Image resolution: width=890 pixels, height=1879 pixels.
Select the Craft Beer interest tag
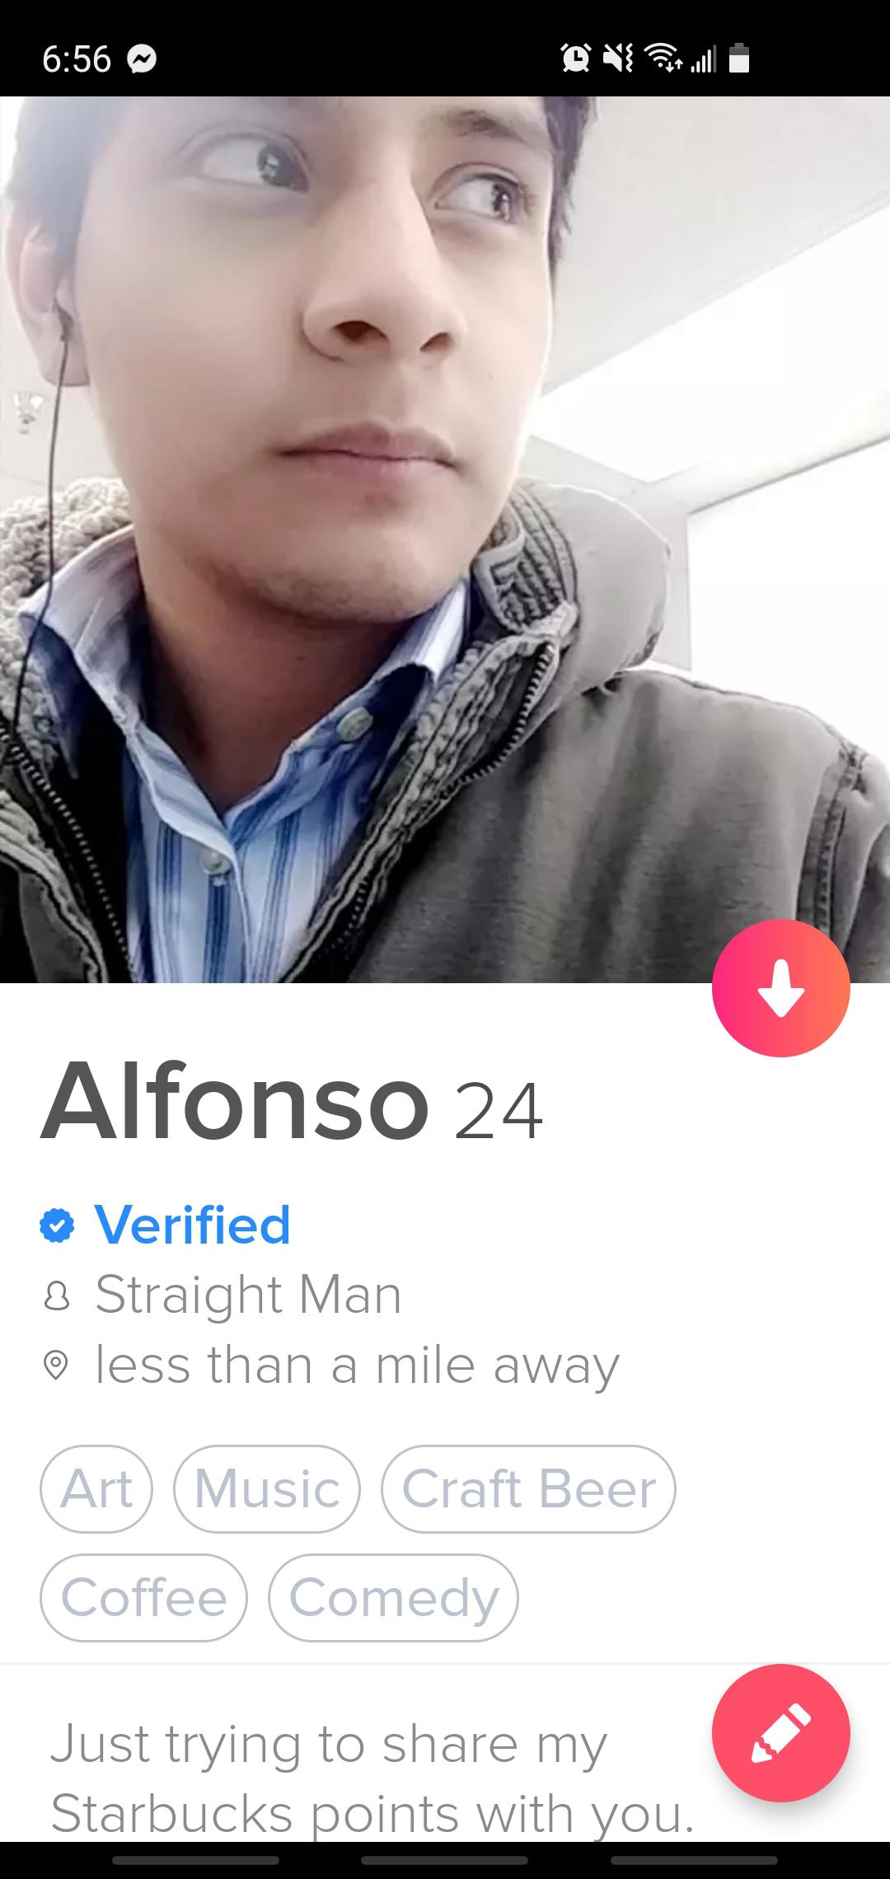click(528, 1488)
